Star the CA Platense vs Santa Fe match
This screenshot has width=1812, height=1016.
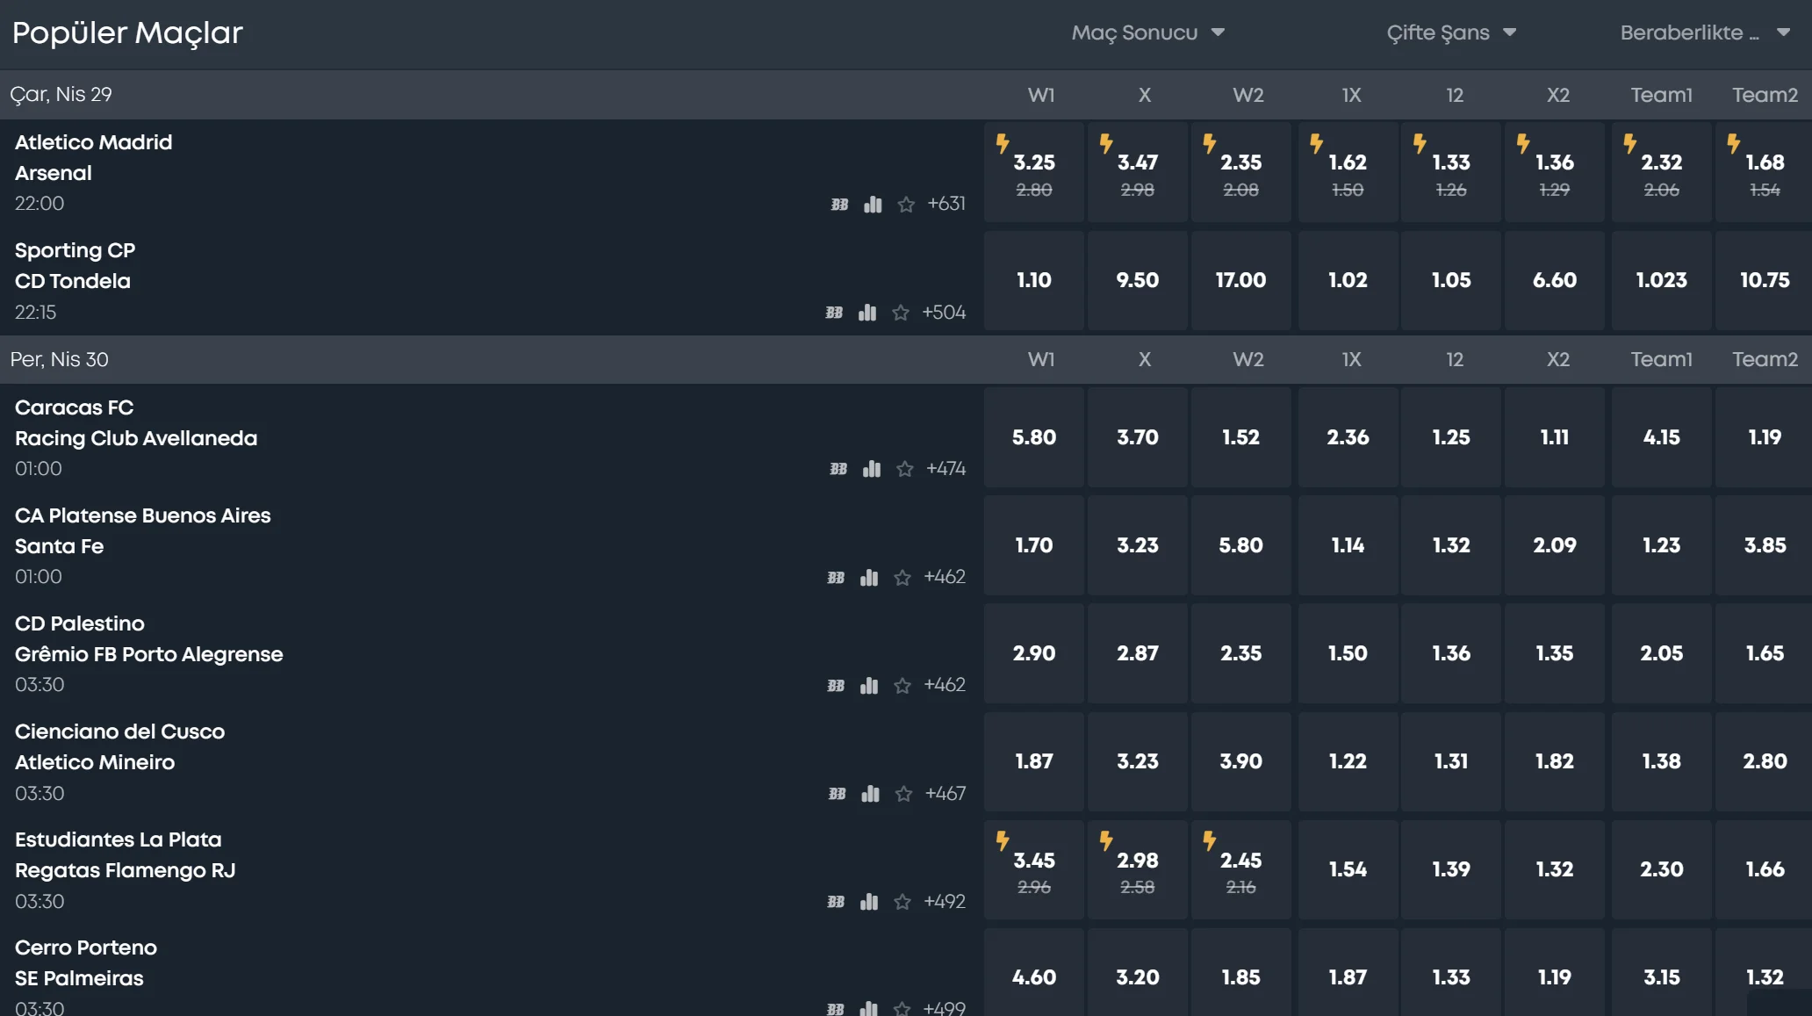tap(902, 578)
